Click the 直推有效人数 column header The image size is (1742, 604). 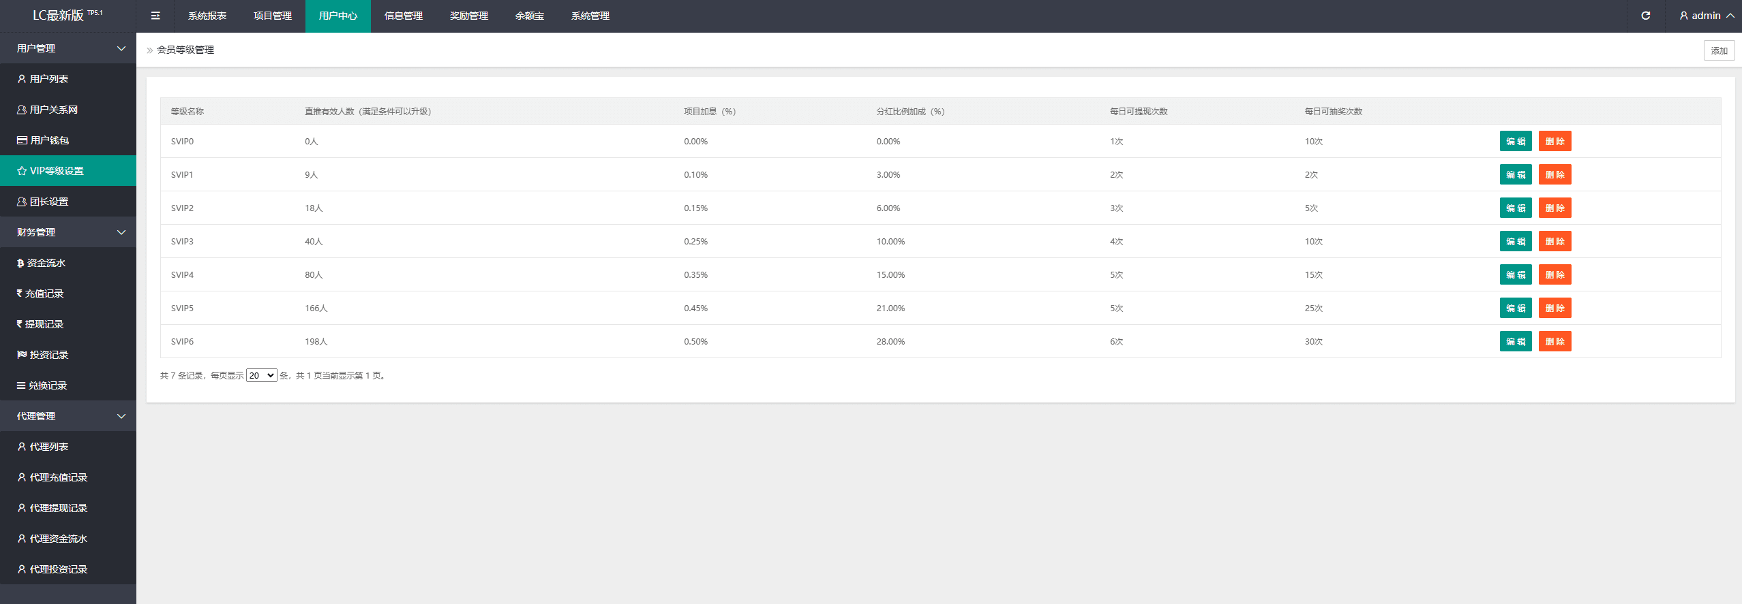point(368,111)
